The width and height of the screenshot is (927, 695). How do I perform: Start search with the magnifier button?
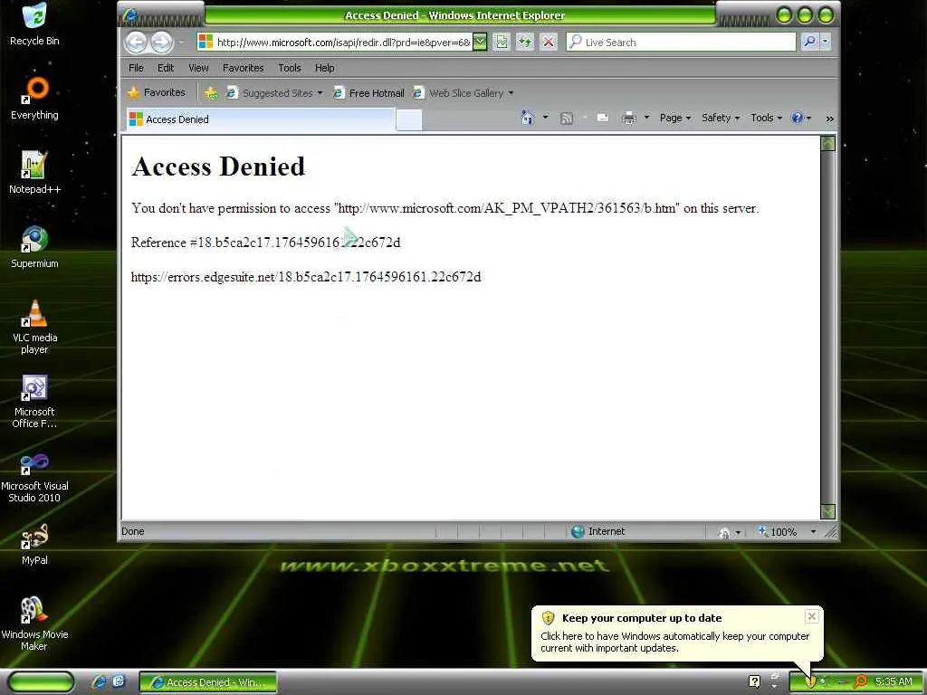pos(809,42)
